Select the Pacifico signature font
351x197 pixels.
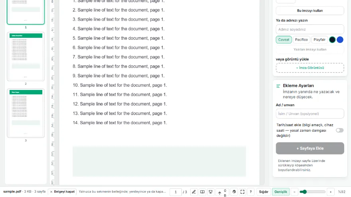click(x=301, y=39)
